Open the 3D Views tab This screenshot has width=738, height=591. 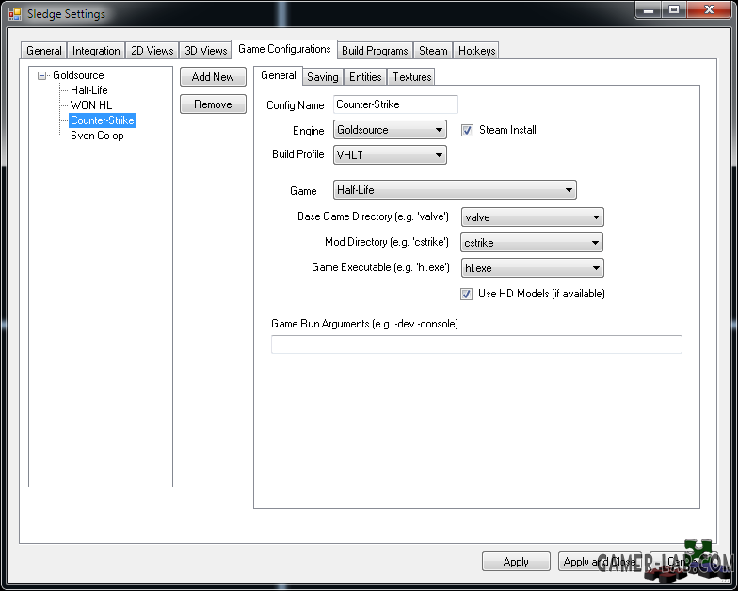[x=205, y=51]
